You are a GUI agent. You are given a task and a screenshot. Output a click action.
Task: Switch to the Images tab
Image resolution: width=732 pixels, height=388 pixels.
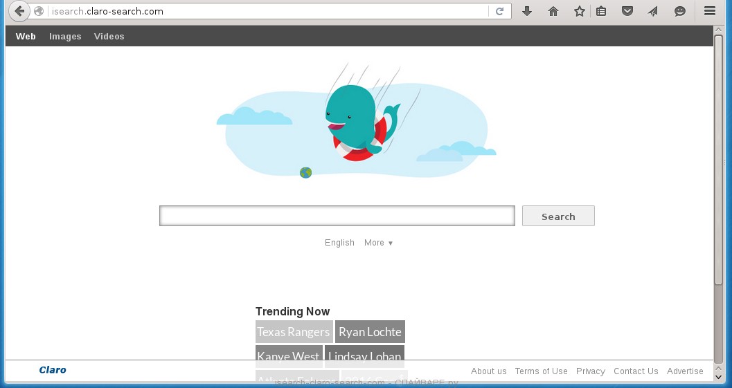tap(65, 37)
